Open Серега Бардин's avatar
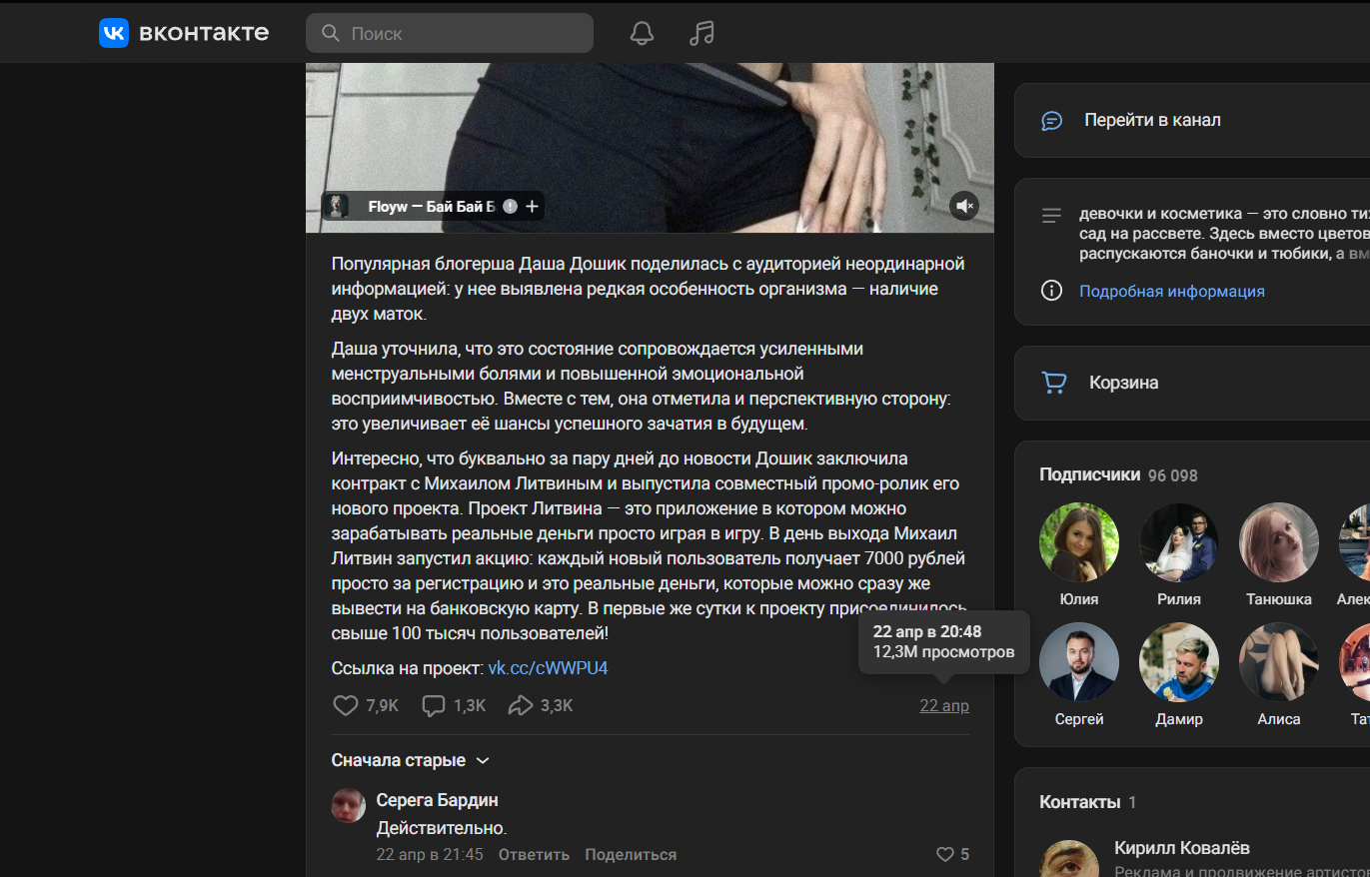 [348, 805]
